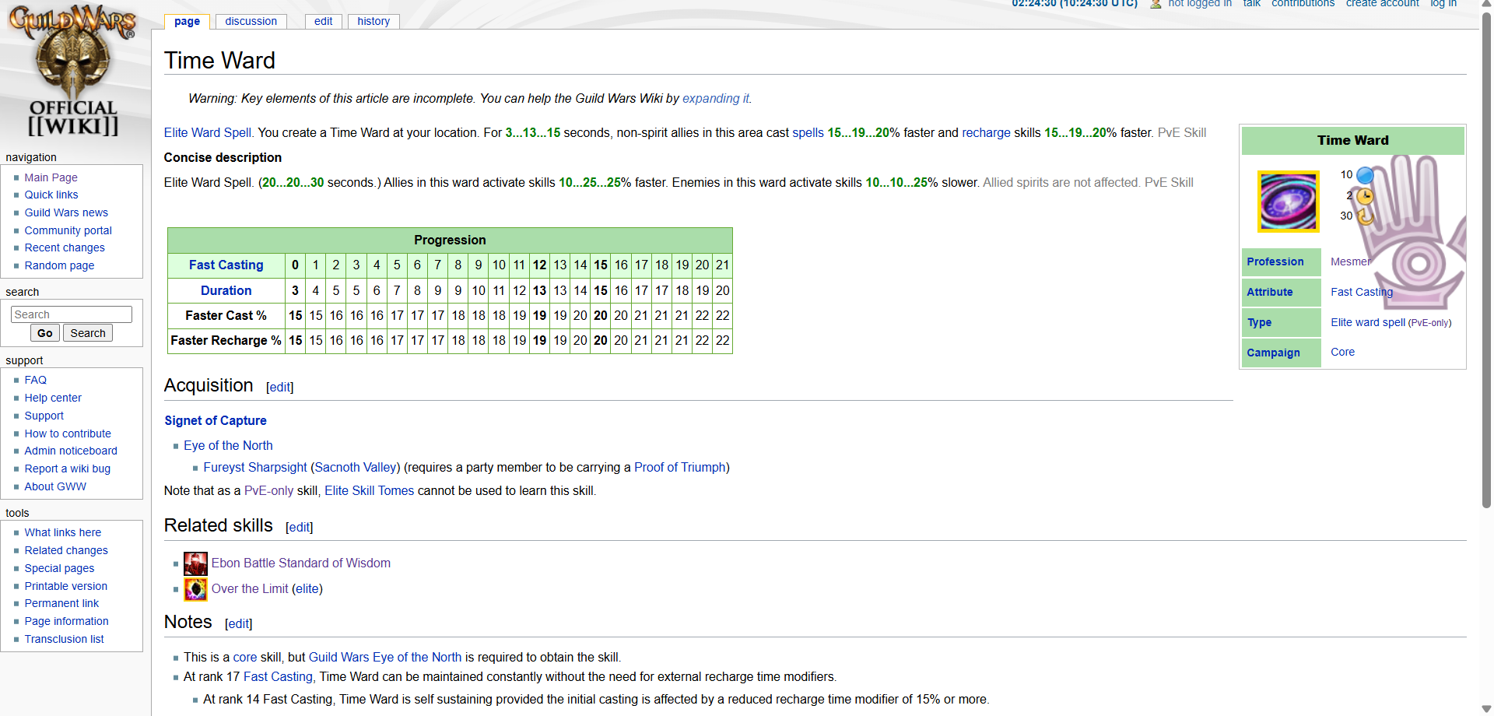Screen dimensions: 1494x716
Task: Open the page tab
Action: coord(187,21)
